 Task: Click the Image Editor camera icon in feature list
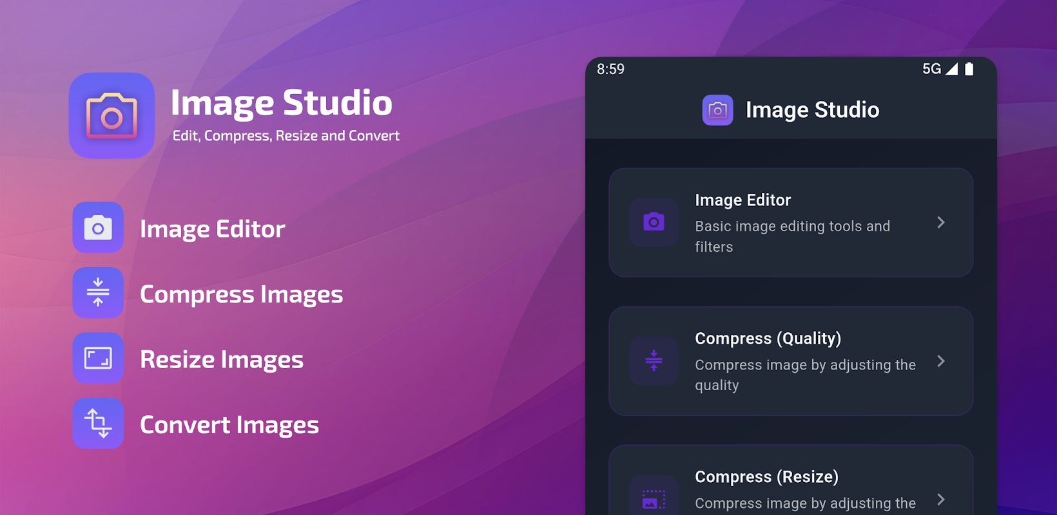98,228
